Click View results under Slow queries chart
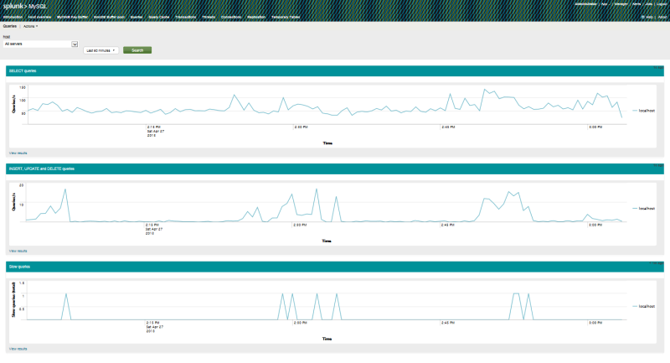Screen dimensions: 670x363 pos(18,349)
